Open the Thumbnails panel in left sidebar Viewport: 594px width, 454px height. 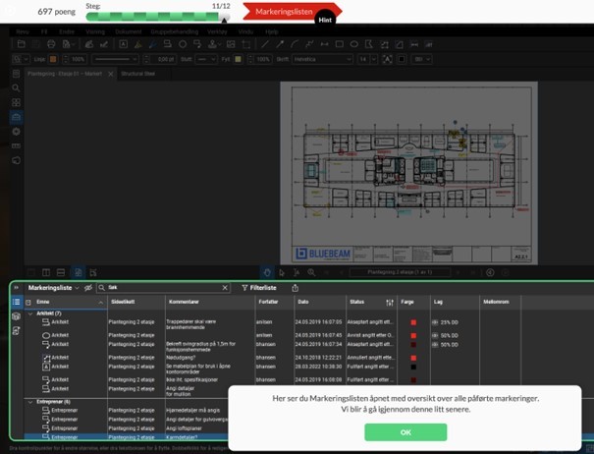click(16, 102)
